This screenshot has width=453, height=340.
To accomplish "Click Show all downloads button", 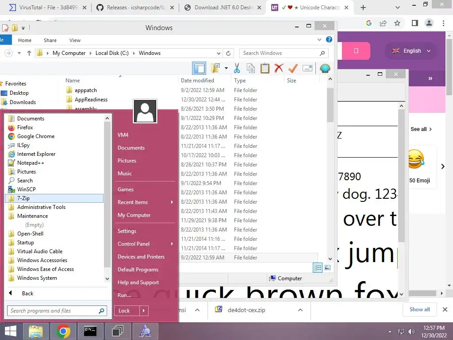I will 419,309.
